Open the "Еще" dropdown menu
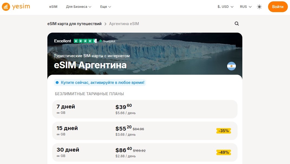Viewport: 290px width, 164px height. (x=105, y=7)
